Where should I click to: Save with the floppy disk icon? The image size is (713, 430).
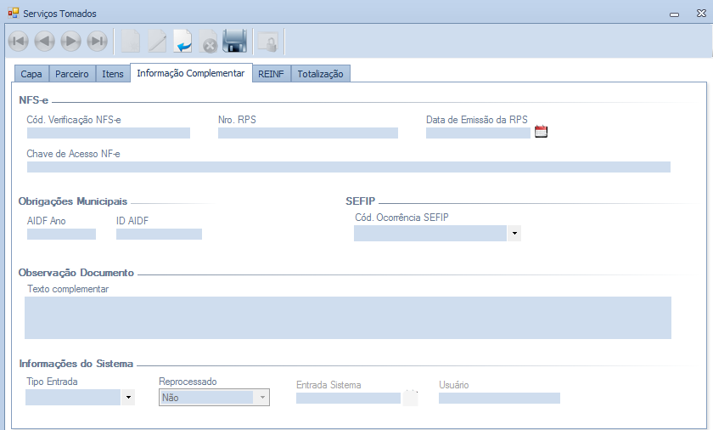coord(234,41)
